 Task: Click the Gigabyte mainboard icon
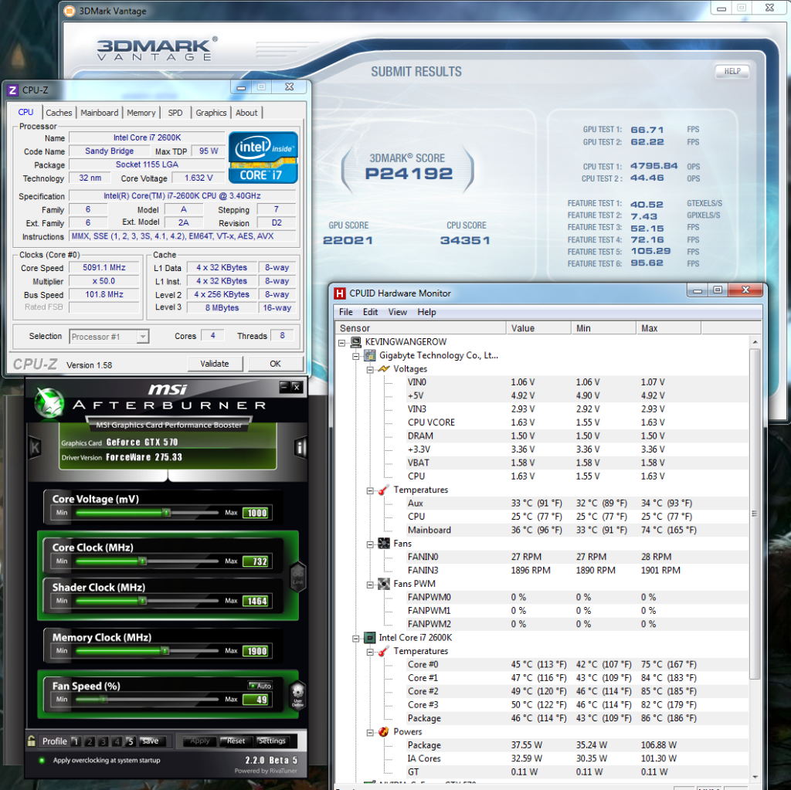click(x=370, y=356)
